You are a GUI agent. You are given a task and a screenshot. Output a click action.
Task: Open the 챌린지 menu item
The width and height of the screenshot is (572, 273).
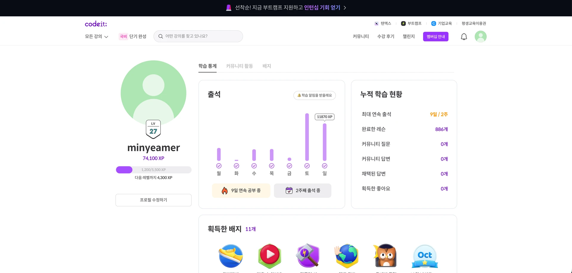click(x=408, y=37)
